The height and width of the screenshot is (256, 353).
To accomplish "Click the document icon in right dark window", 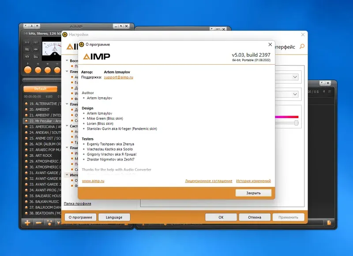I will [329, 223].
